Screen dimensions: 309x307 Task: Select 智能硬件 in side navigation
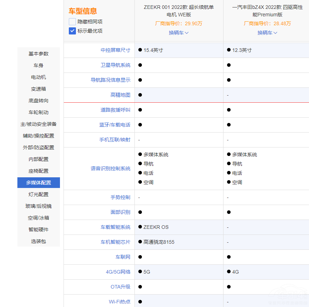[39, 230]
